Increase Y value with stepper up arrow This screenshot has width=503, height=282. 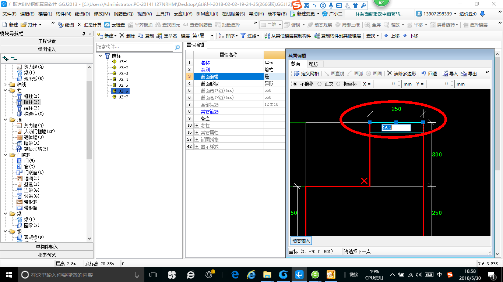coord(452,82)
